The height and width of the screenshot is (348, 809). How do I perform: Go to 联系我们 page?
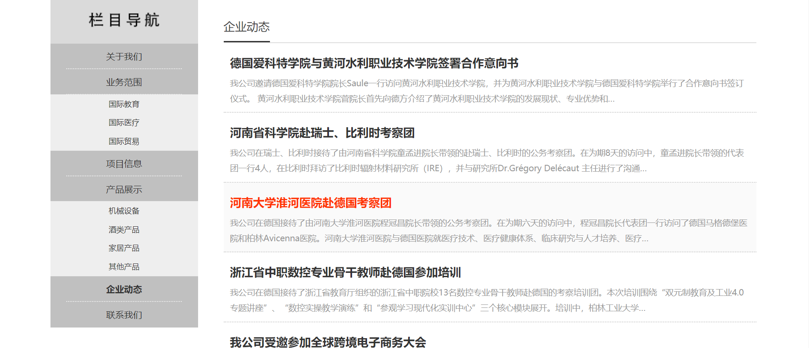pos(124,315)
